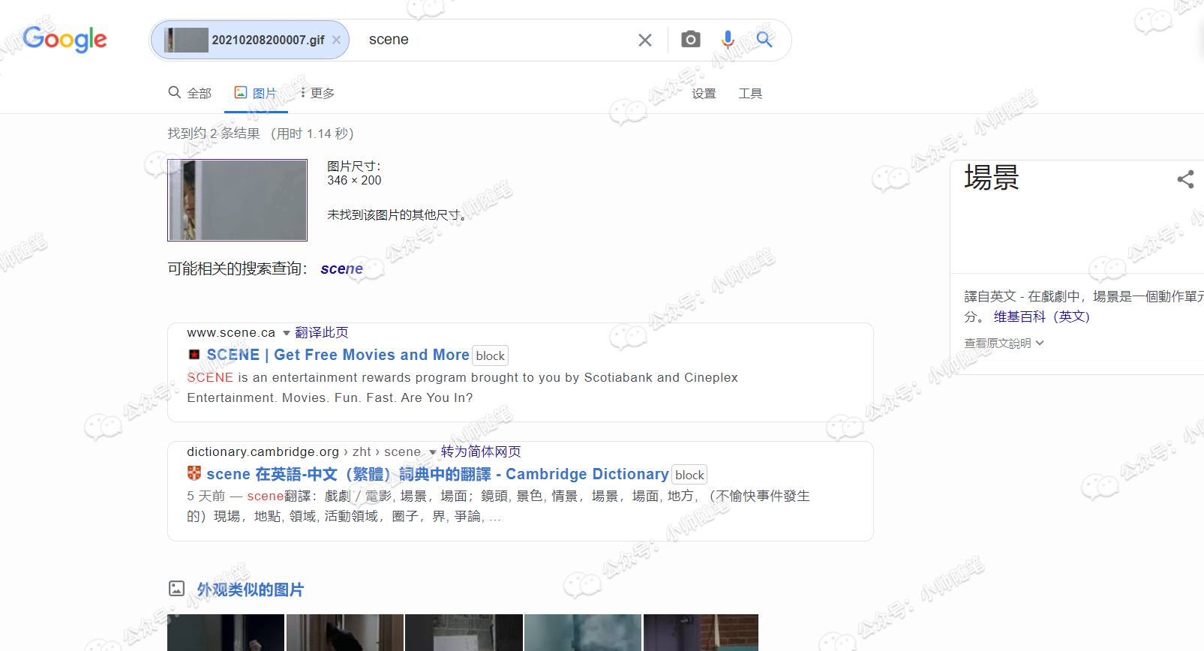
Task: Click the block button next to the Cambridge result
Action: (x=689, y=475)
